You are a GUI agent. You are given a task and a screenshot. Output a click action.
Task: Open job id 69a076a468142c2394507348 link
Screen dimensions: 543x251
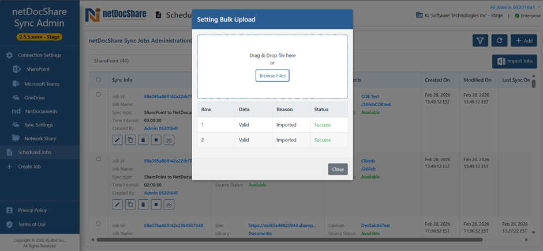tap(174, 226)
